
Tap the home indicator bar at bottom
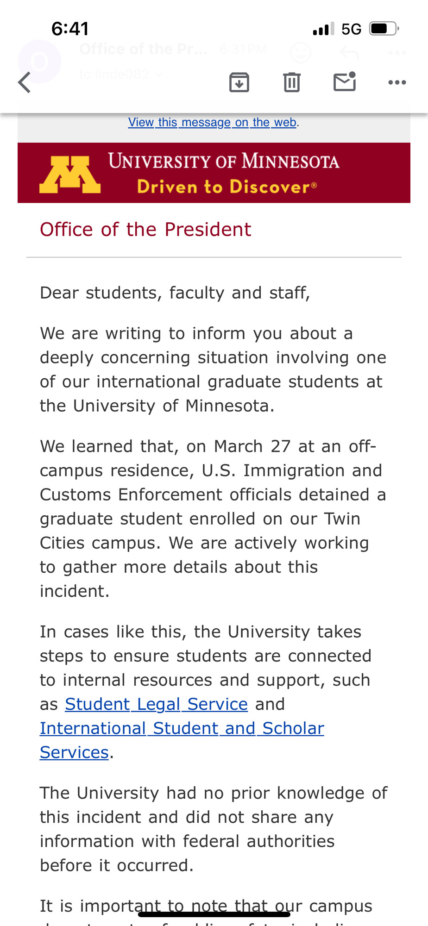coord(214,914)
